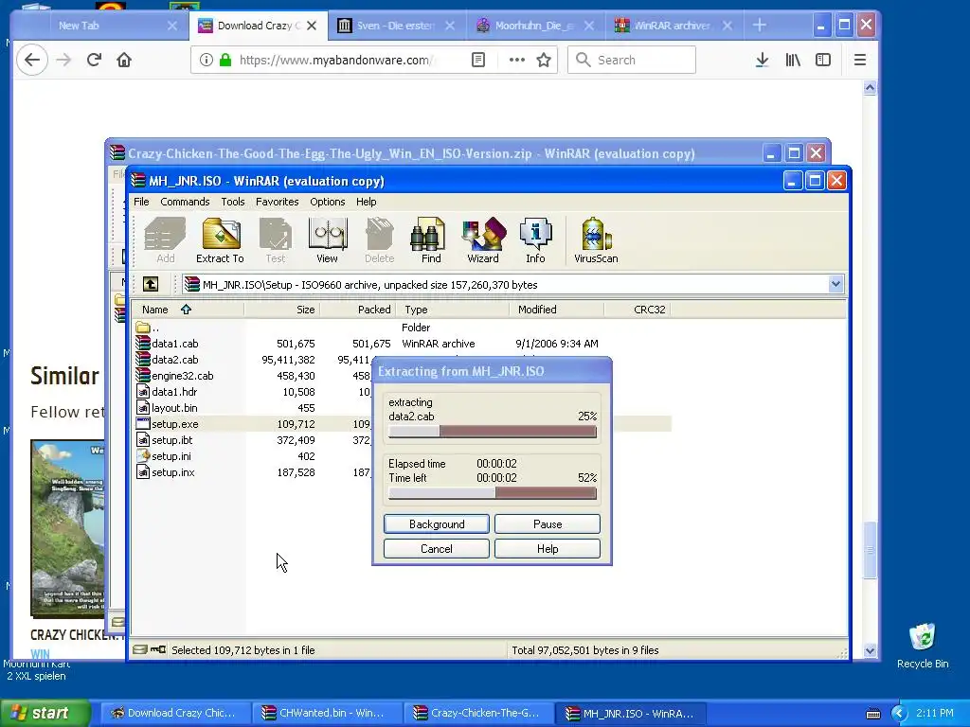This screenshot has height=727, width=970.
Task: Sort file list by Name column
Action: 189,310
